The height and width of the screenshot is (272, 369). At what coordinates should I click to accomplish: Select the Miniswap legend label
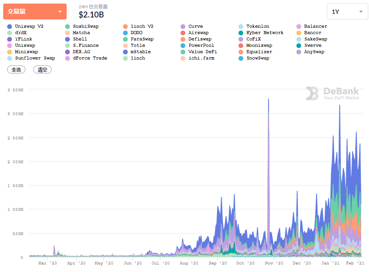click(x=26, y=52)
